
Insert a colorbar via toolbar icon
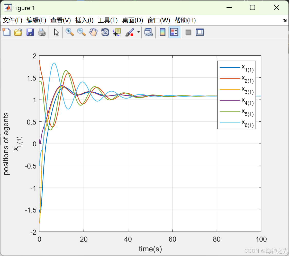[x=162, y=32]
